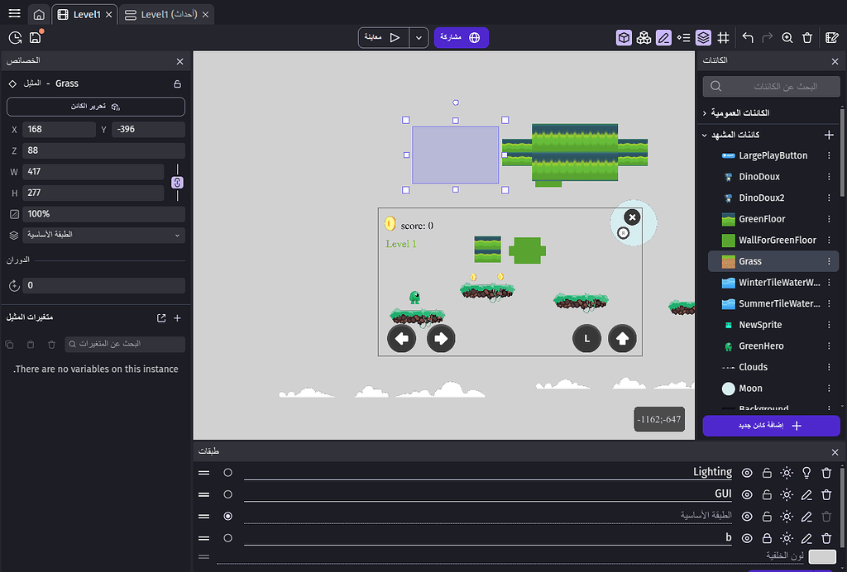Edit effects of the GUI layer via its pencil icon
This screenshot has height=572, width=847.
coord(807,494)
